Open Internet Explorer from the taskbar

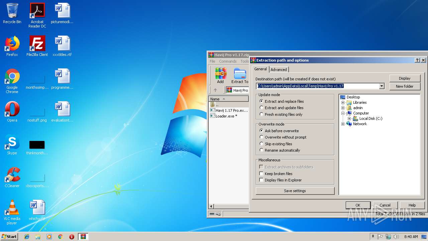pos(27,237)
